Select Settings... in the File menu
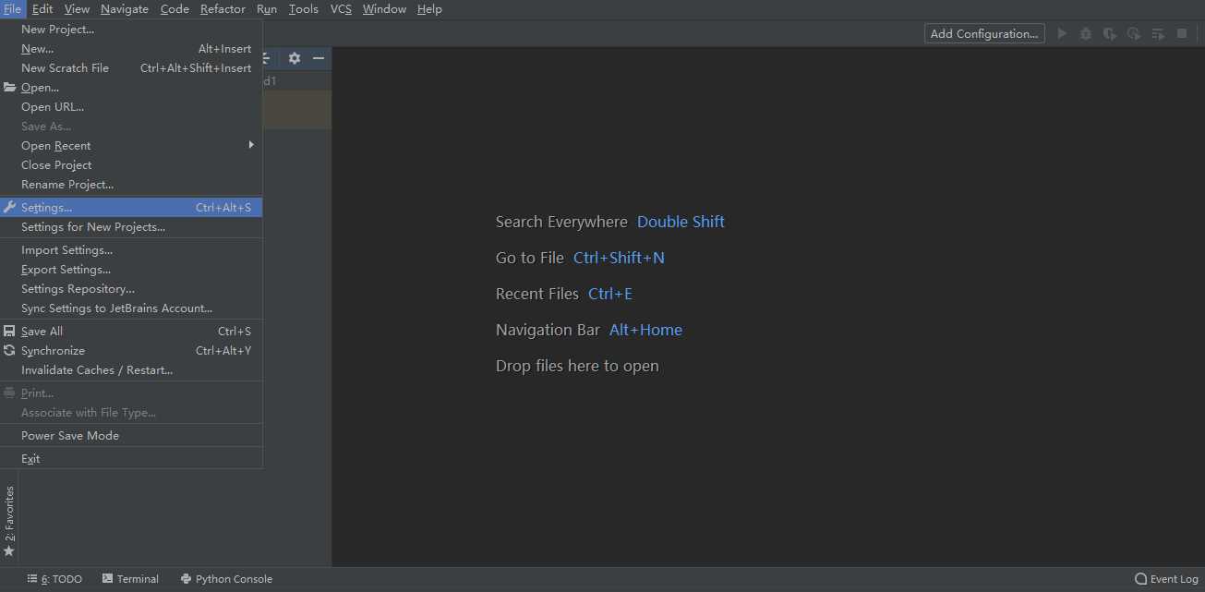Screen dimensions: 1205x592 pos(46,208)
